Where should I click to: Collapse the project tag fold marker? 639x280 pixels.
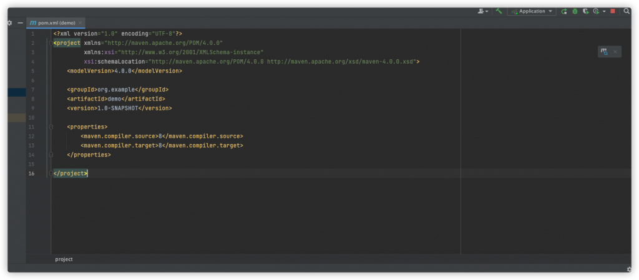point(51,43)
